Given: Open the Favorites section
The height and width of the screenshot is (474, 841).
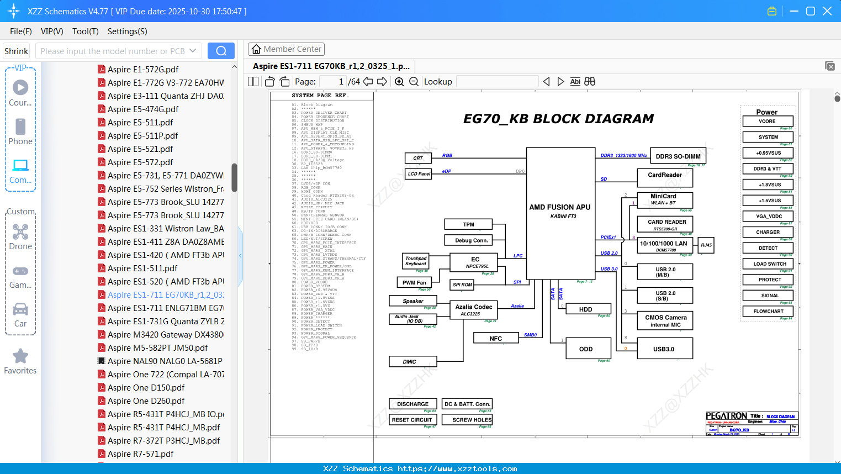Looking at the screenshot, I should click(20, 361).
